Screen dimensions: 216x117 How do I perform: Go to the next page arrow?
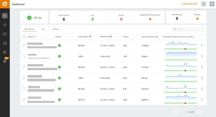200,112
